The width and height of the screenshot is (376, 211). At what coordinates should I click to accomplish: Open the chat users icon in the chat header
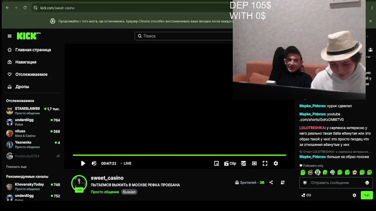pos(370,50)
